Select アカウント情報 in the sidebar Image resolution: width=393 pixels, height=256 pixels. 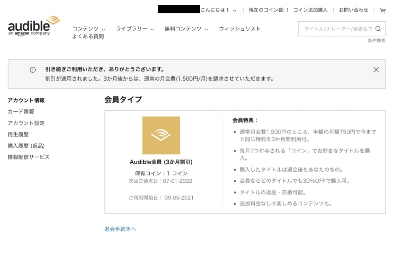[26, 100]
